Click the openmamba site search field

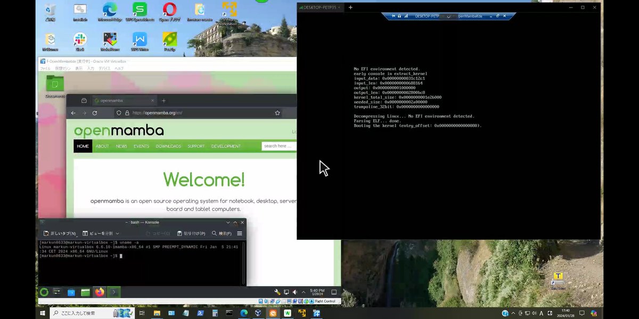coord(279,146)
